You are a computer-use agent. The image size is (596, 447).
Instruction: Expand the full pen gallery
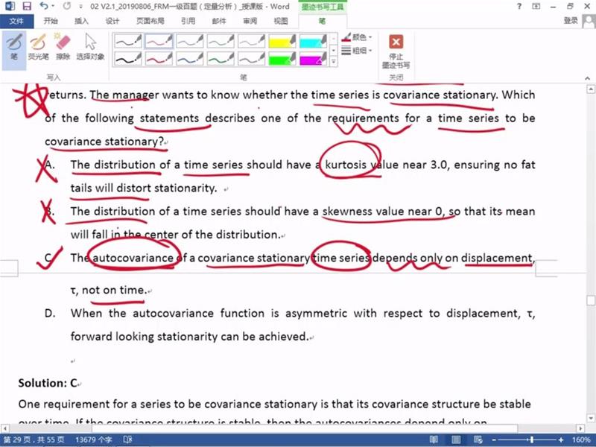click(x=333, y=61)
